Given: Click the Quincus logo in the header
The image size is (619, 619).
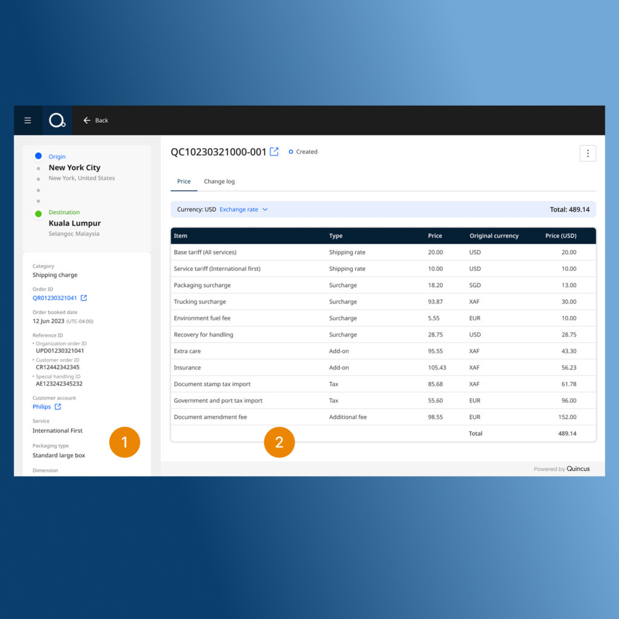Looking at the screenshot, I should 57,120.
